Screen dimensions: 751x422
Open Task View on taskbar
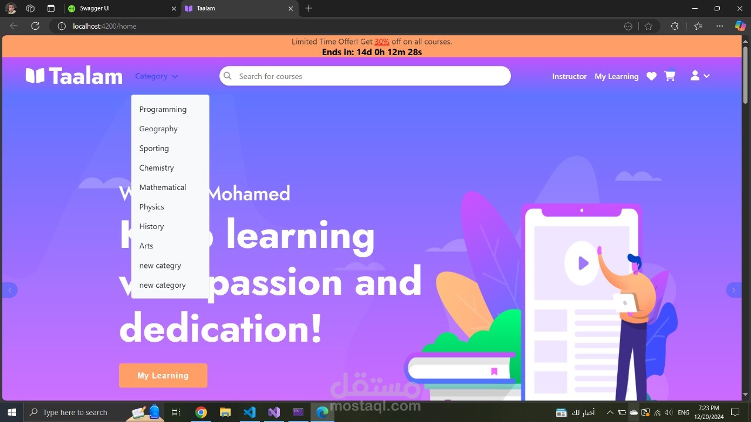[x=175, y=412]
